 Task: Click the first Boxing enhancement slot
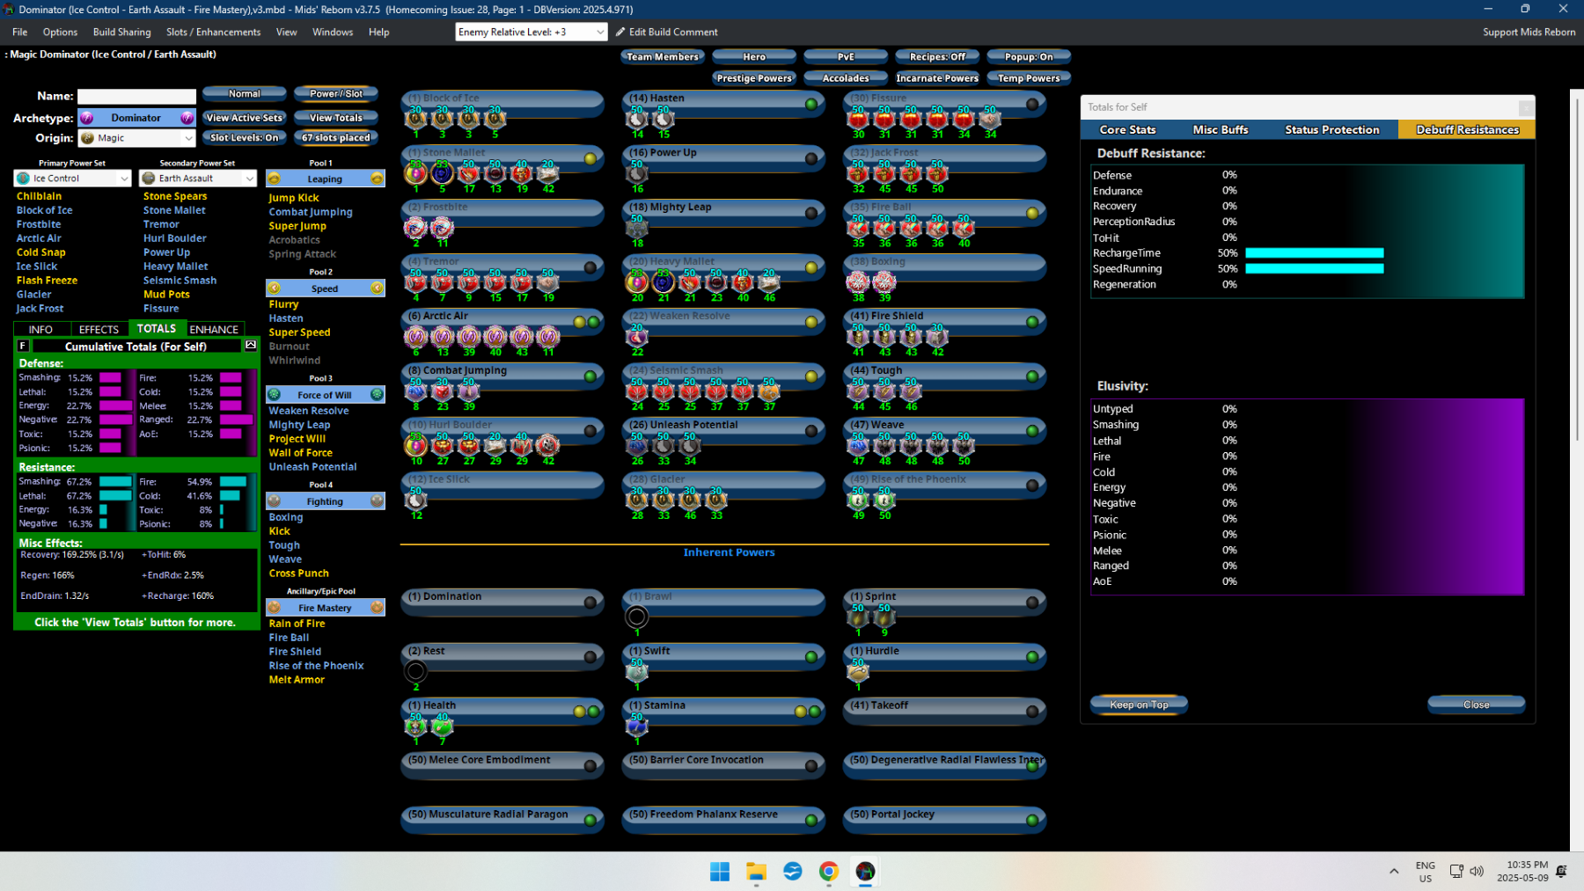tap(858, 283)
